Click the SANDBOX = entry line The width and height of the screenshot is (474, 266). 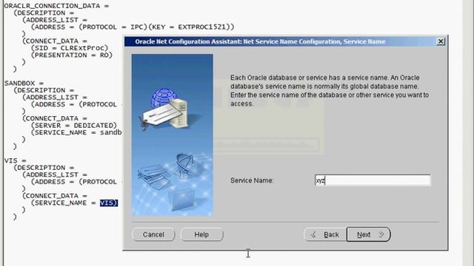[24, 83]
